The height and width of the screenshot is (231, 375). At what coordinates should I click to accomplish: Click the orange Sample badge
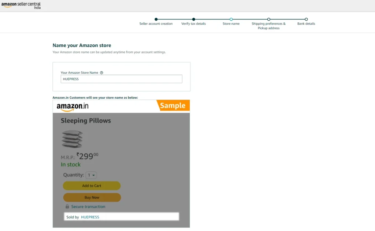173,105
